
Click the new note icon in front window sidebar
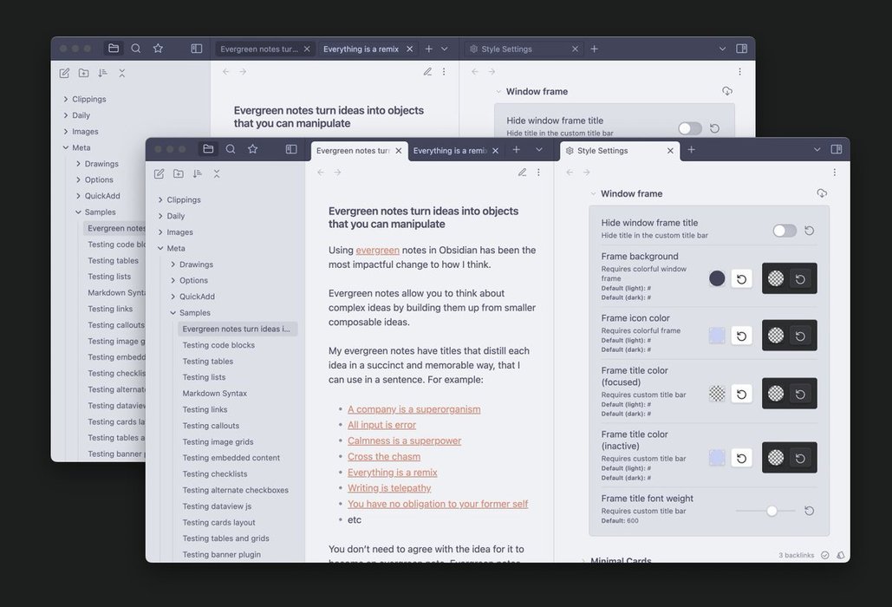(x=160, y=173)
